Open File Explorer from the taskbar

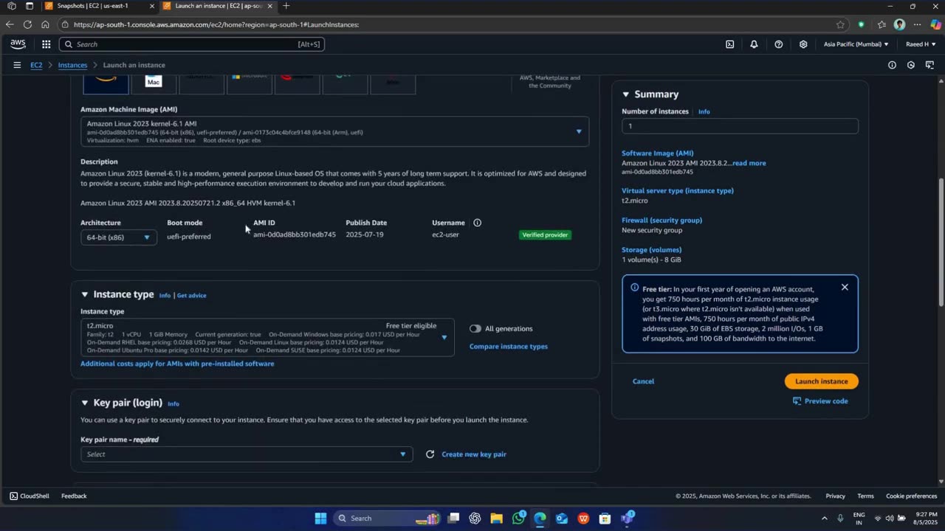[x=496, y=518]
